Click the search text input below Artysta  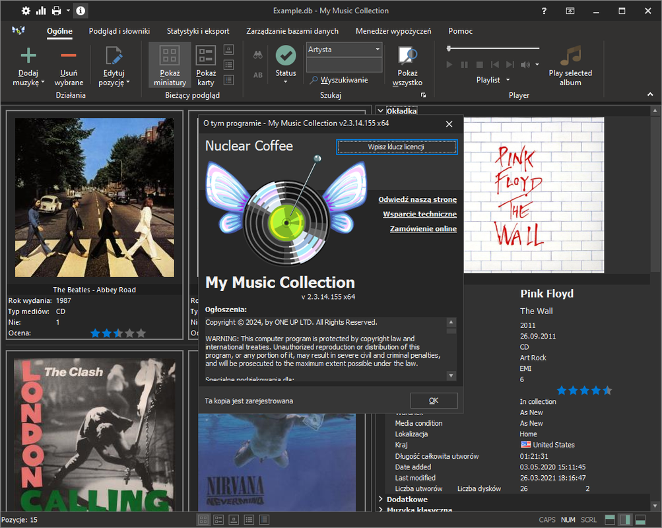344,65
